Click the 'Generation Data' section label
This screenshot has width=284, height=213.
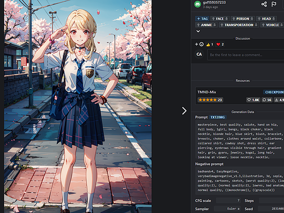point(242,112)
